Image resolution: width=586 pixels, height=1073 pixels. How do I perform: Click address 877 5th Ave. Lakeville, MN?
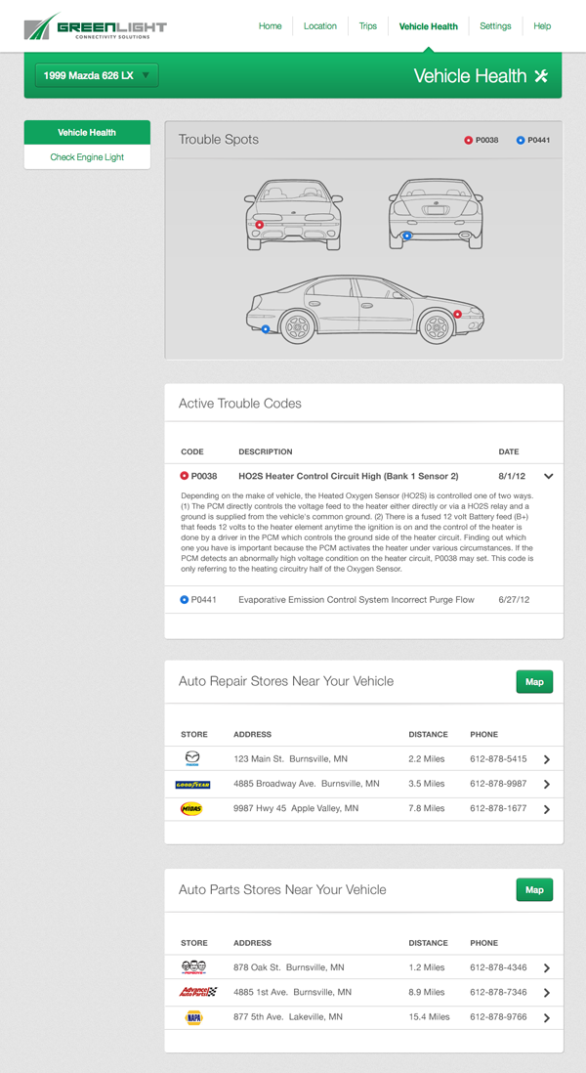tap(288, 1017)
